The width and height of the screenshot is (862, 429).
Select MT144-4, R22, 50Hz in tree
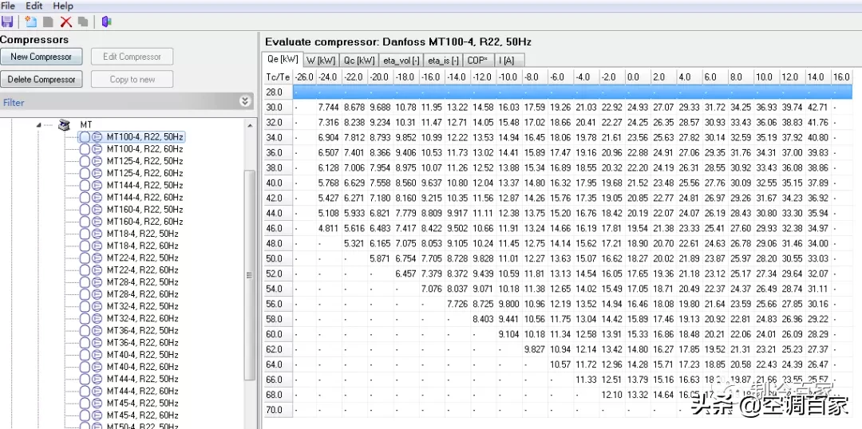pyautogui.click(x=145, y=185)
